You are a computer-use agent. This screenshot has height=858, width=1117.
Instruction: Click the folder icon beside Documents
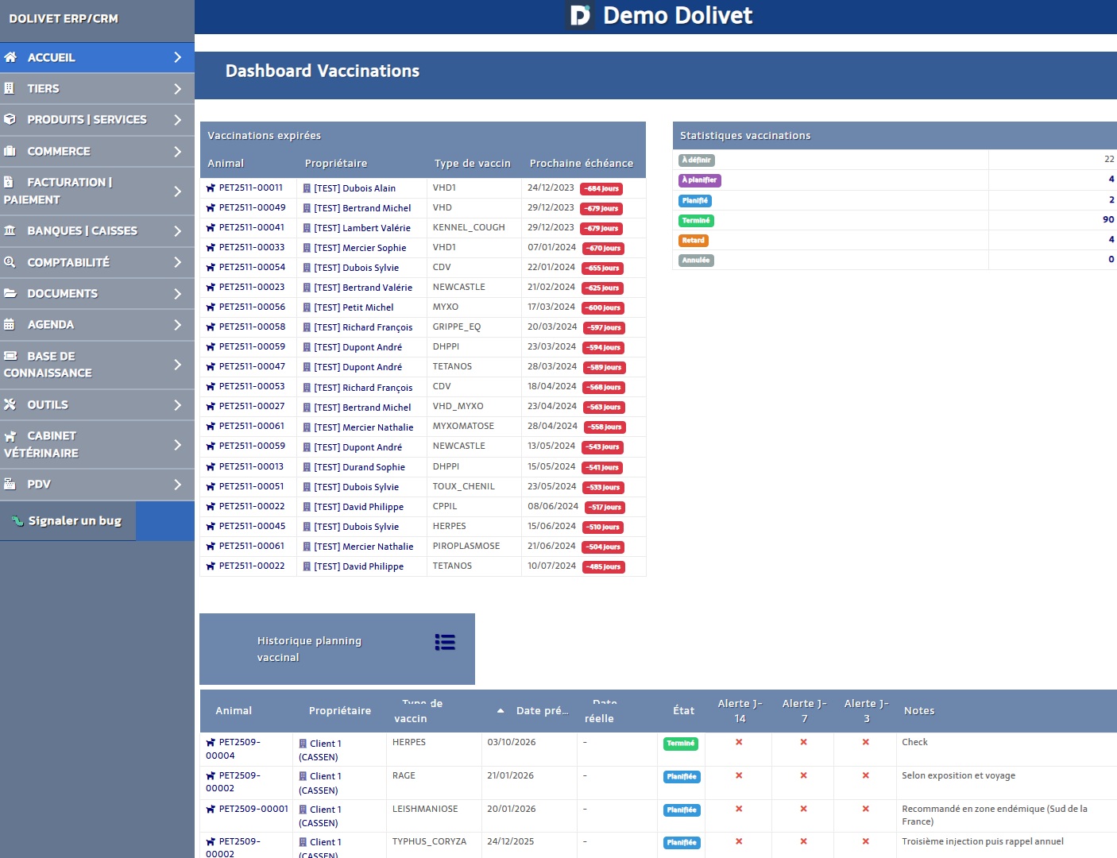tap(10, 293)
